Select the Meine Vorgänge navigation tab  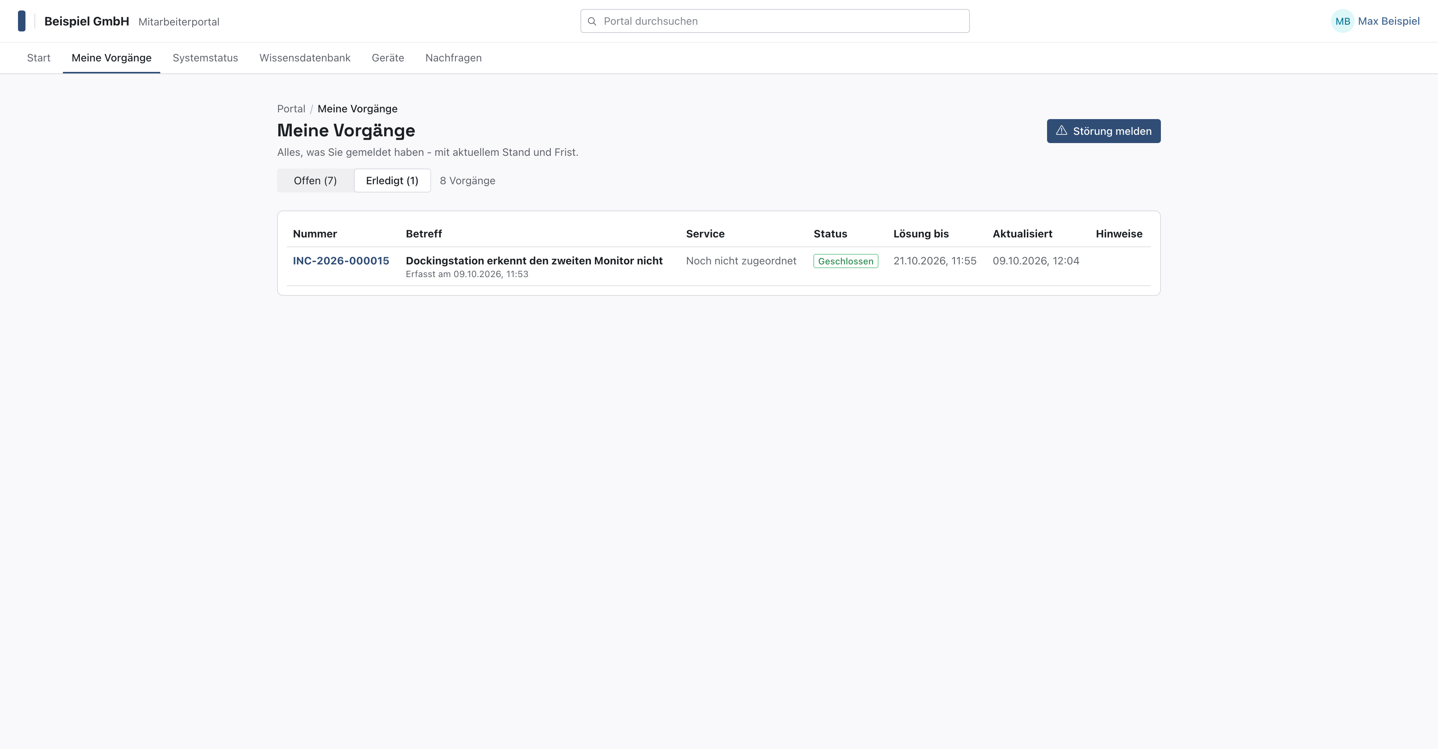[112, 58]
